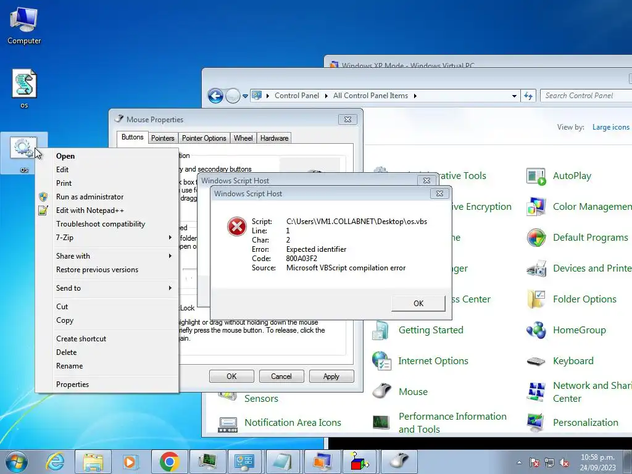Open Folder Options icon

(x=536, y=299)
